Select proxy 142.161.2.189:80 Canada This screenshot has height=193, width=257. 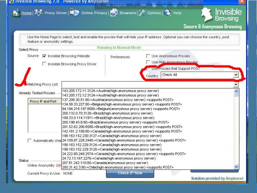[148, 131]
